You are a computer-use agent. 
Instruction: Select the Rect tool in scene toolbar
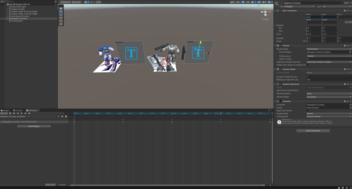[61, 21]
